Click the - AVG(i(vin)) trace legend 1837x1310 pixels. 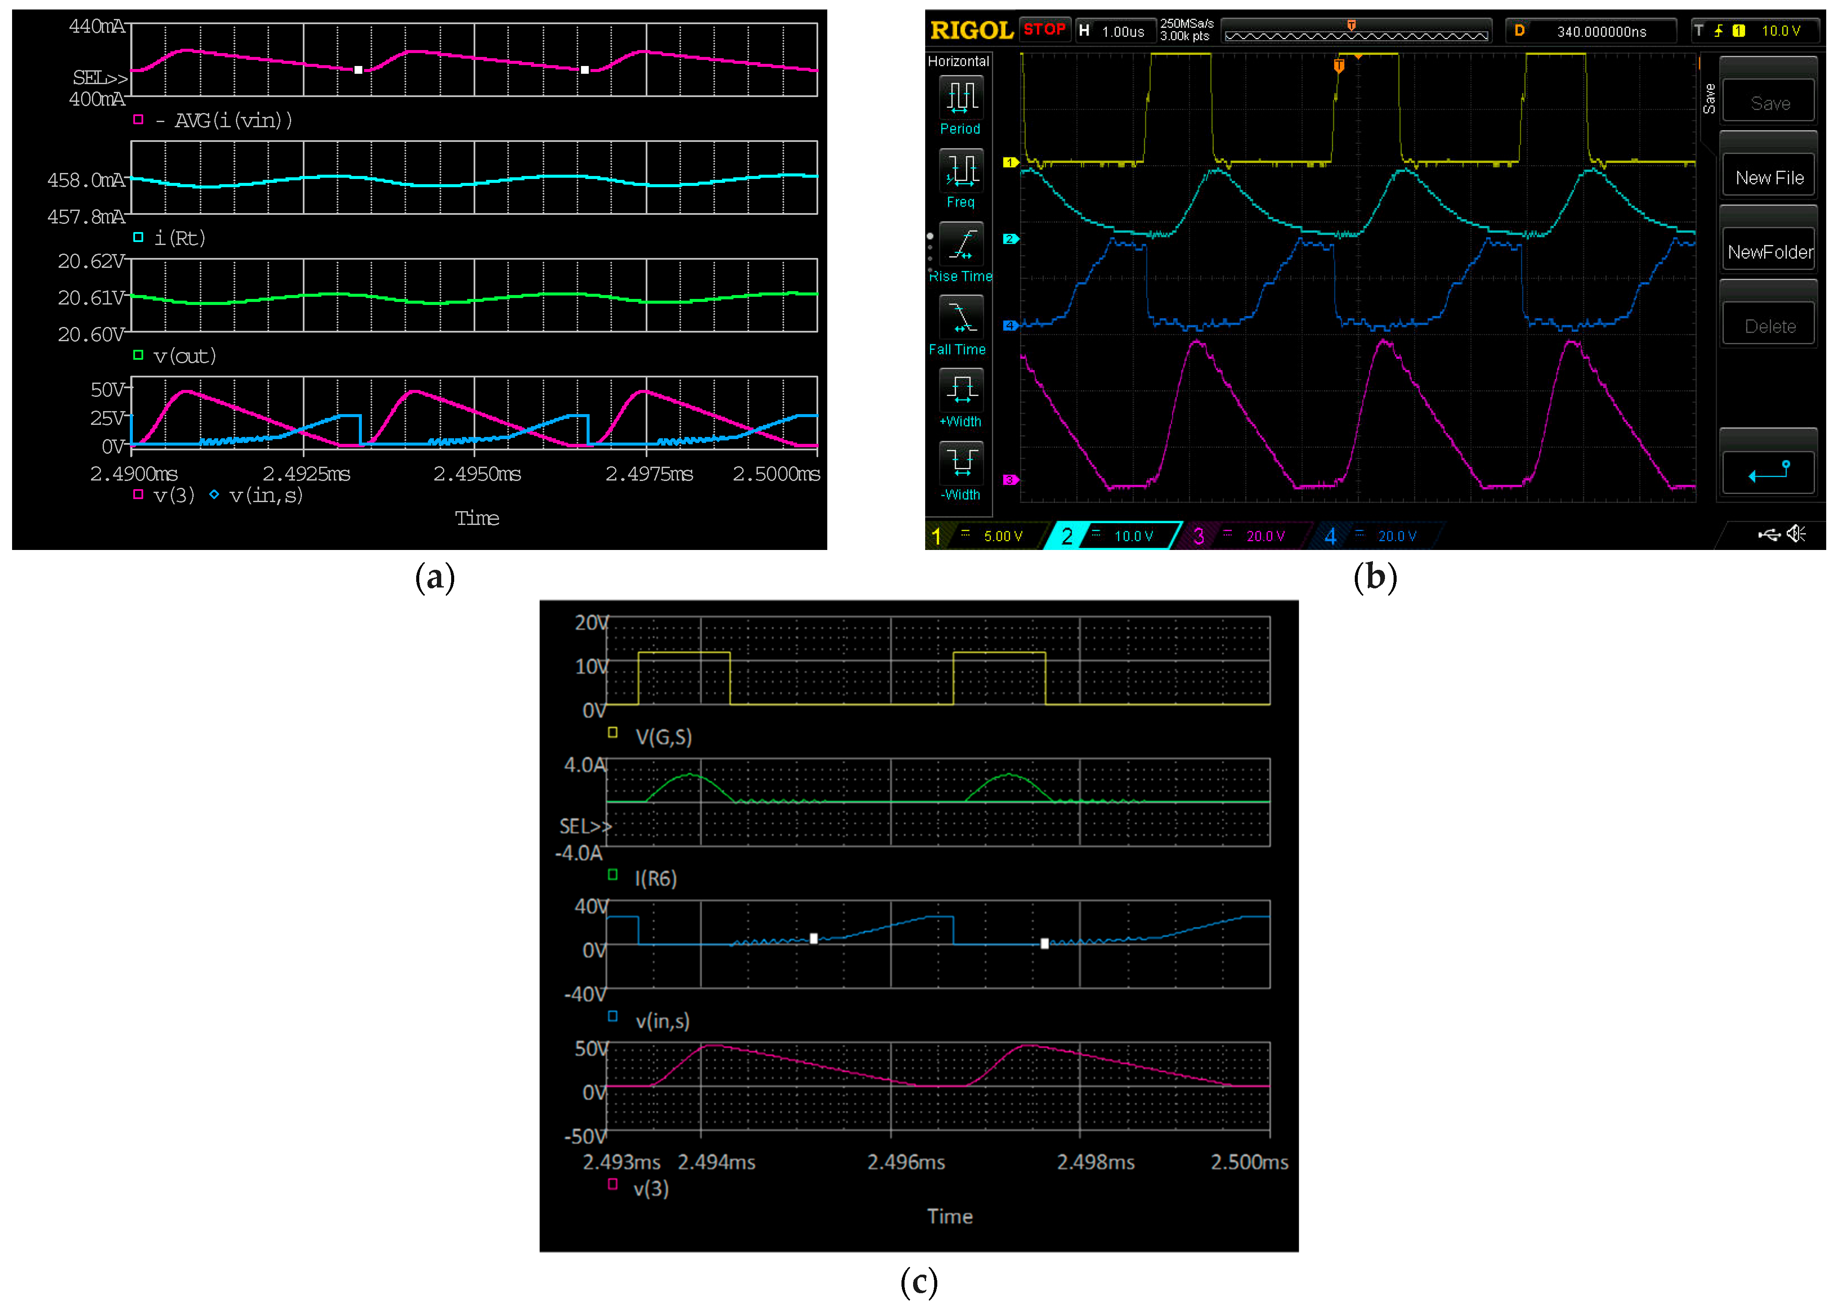pyautogui.click(x=223, y=120)
